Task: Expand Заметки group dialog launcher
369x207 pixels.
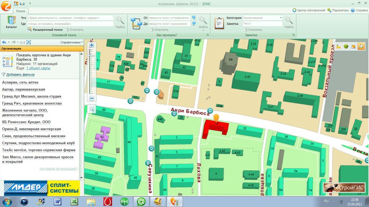Action: pyautogui.click(x=293, y=35)
